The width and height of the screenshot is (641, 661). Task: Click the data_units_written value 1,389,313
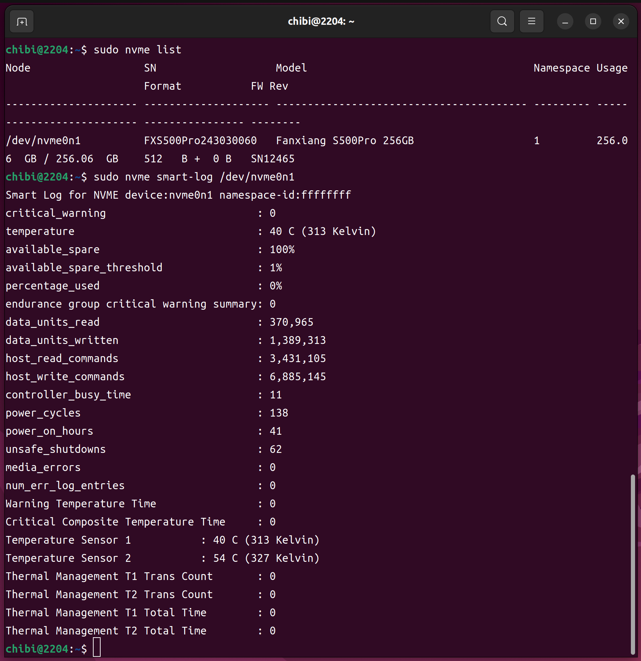tap(298, 340)
